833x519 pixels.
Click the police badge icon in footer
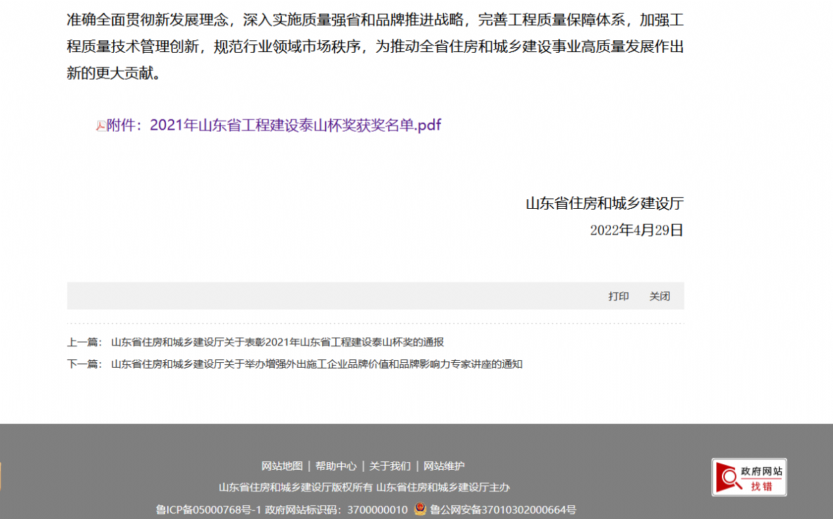point(420,509)
